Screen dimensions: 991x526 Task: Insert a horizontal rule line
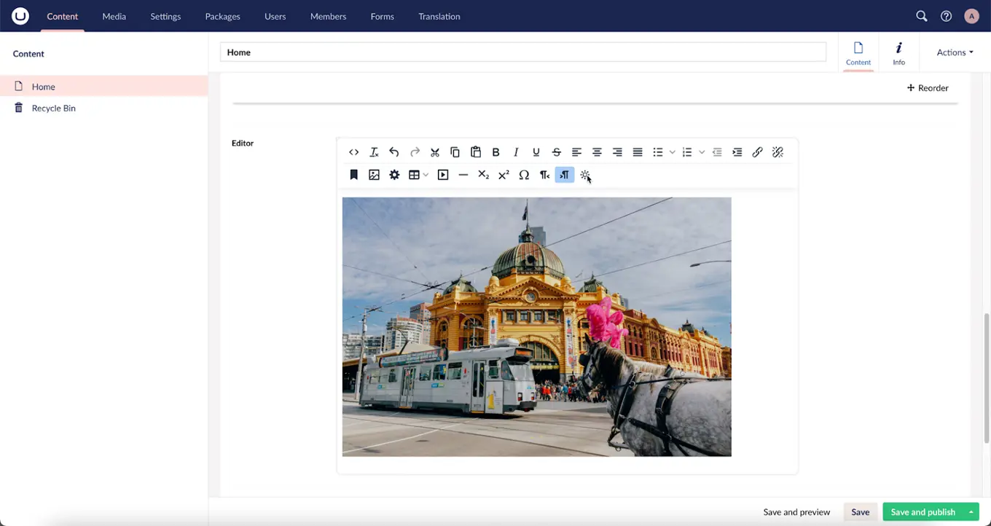pos(463,175)
